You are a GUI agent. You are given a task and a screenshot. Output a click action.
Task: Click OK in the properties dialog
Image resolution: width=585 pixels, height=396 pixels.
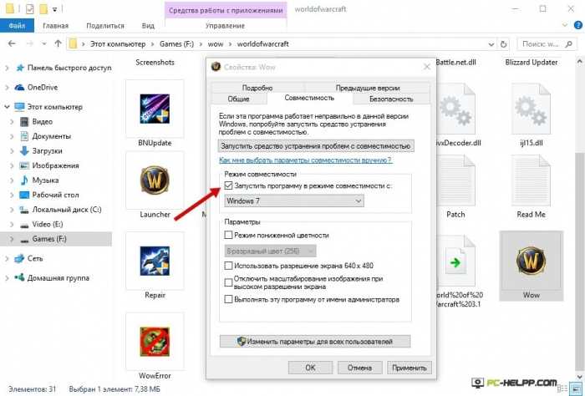pos(310,368)
